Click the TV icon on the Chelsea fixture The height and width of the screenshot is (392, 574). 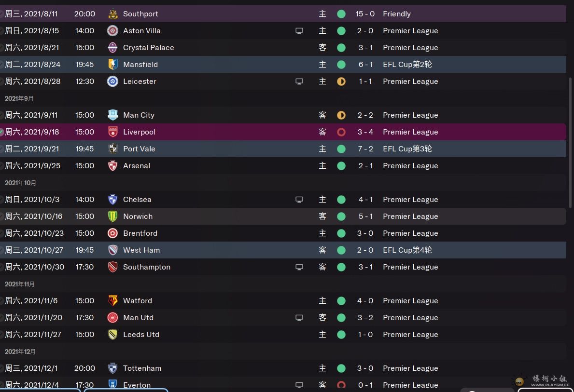pos(299,200)
